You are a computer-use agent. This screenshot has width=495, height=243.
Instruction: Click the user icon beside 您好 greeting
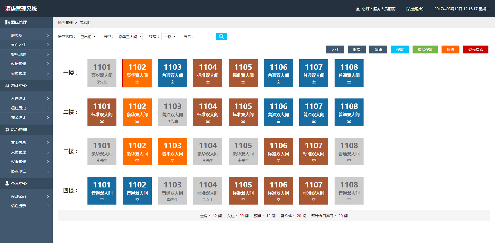pos(357,9)
